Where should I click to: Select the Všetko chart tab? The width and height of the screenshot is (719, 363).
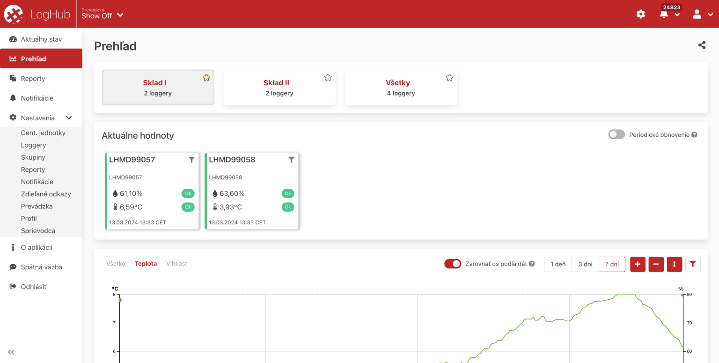pyautogui.click(x=116, y=263)
